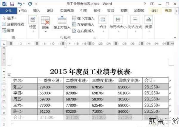The height and width of the screenshot is (127, 179).
Task: Undo last action in quick access toolbar
Action: [x=20, y=4]
